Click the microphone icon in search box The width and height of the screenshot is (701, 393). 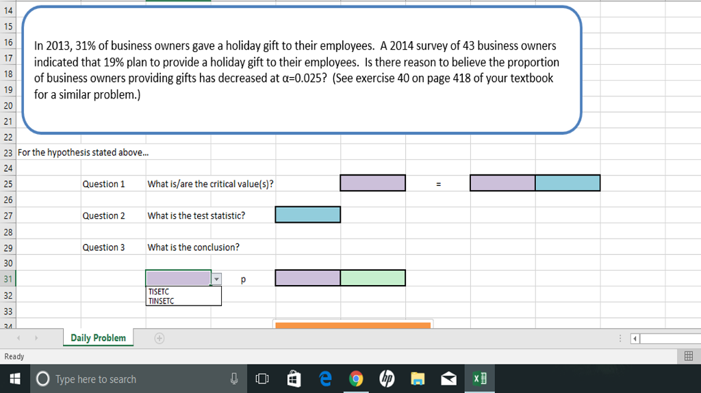point(234,379)
